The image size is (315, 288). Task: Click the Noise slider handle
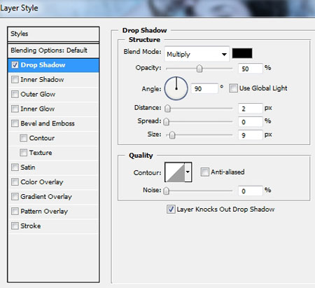coord(166,191)
